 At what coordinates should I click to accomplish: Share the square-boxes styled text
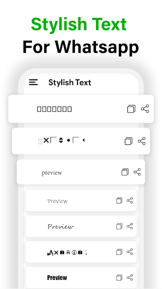[145, 109]
